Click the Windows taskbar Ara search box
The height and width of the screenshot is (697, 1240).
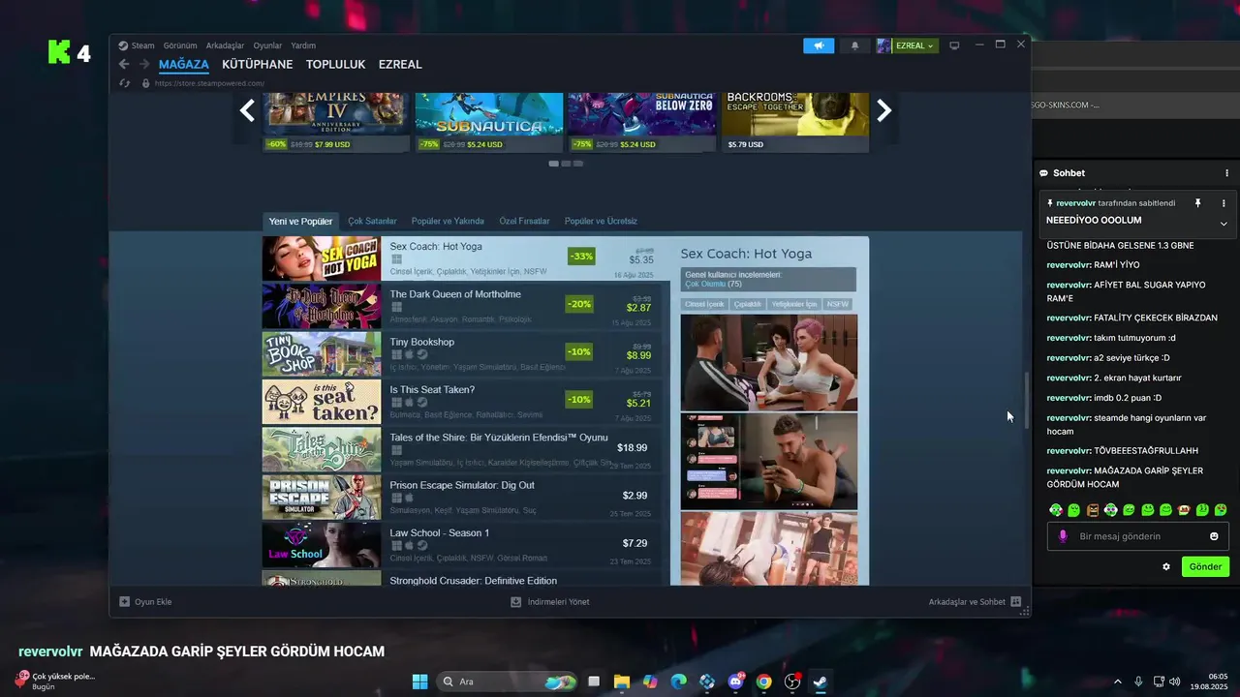(x=508, y=682)
